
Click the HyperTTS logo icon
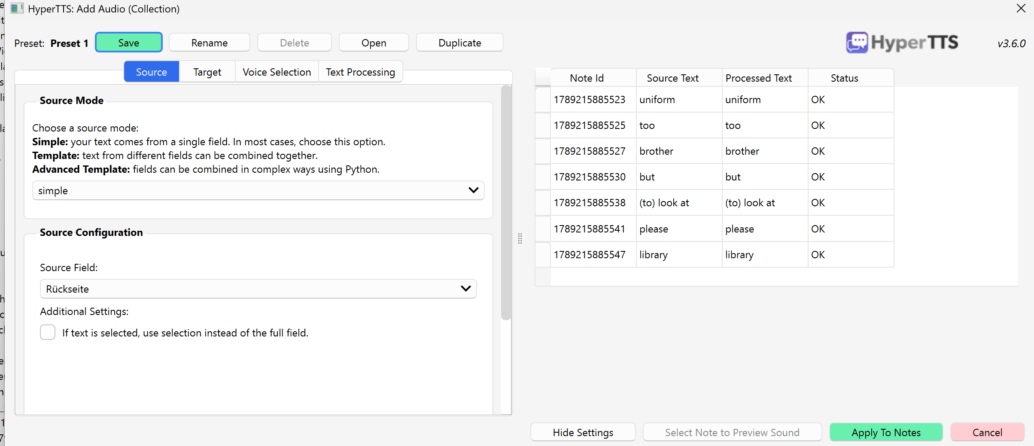click(x=857, y=43)
